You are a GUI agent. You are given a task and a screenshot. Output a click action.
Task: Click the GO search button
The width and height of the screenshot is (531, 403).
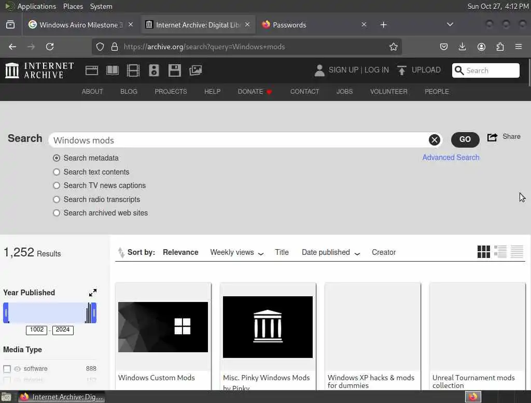(465, 139)
